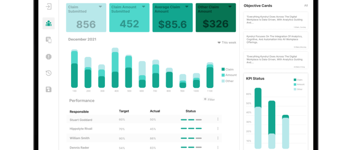Click the Actual column header
Viewport: 352px width, 150px height.
[x=155, y=111]
